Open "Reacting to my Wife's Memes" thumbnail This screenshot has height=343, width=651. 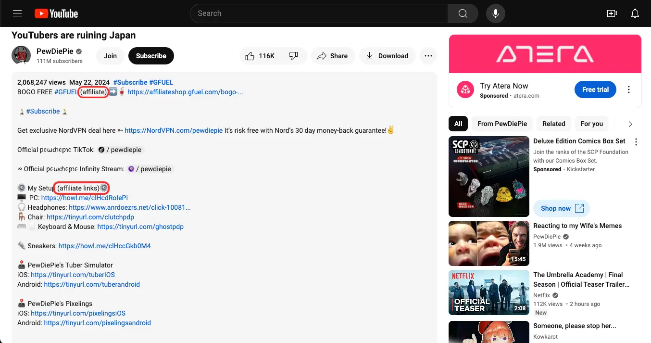[488, 243]
